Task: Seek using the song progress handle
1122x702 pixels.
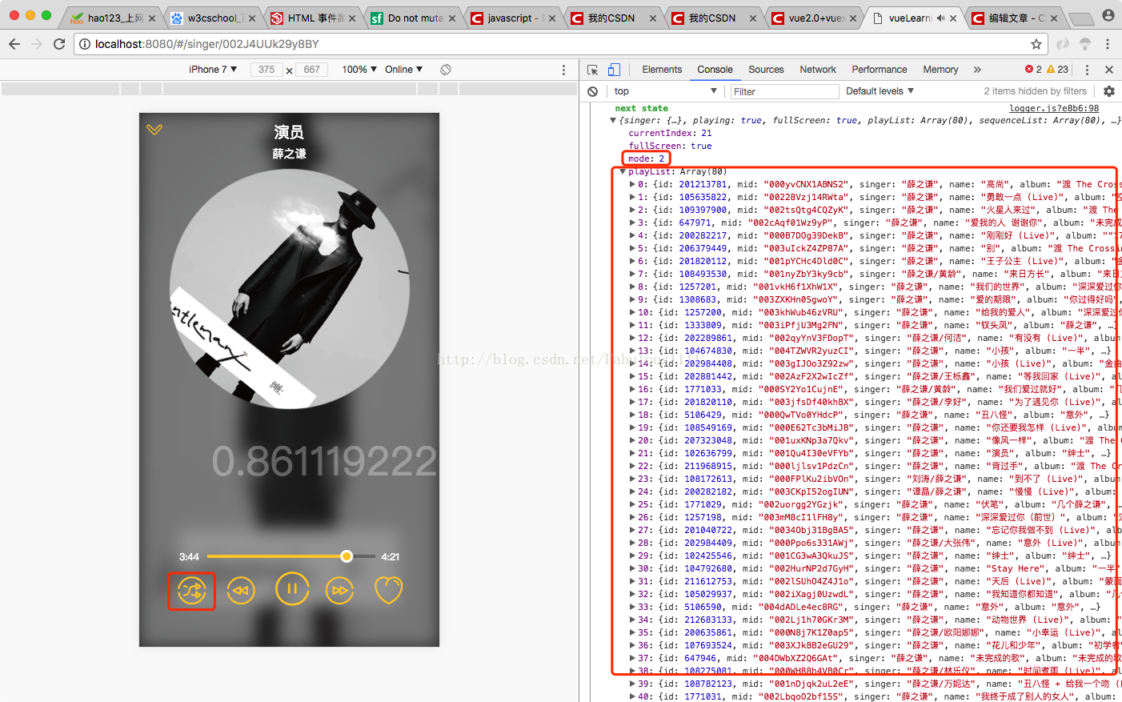Action: click(347, 556)
